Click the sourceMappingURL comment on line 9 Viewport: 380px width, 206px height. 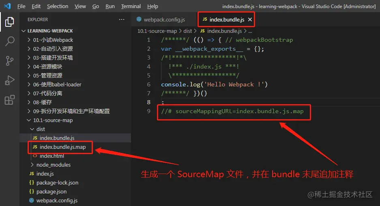232,111
